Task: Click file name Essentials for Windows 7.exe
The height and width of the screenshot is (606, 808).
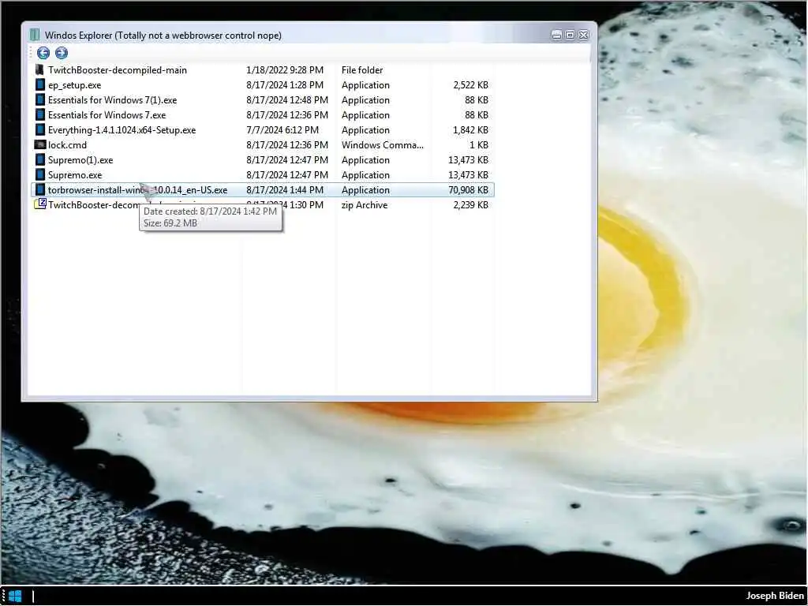Action: click(x=107, y=115)
